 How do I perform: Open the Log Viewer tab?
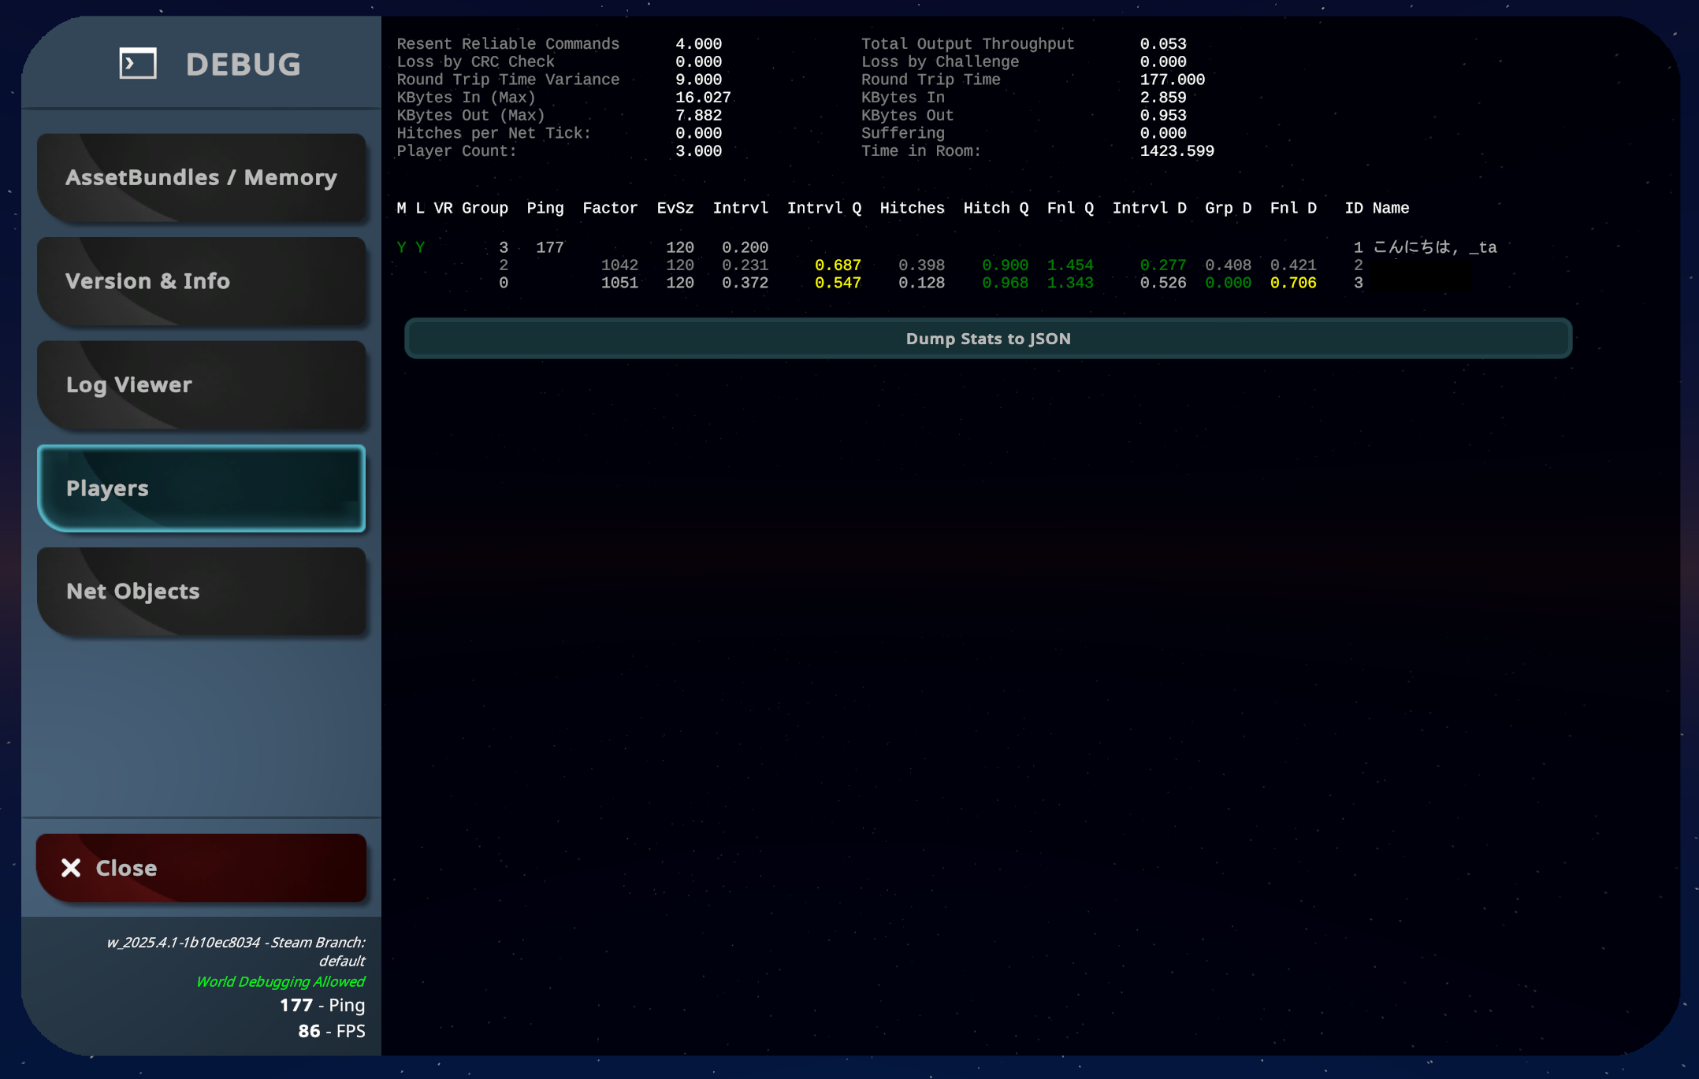201,385
